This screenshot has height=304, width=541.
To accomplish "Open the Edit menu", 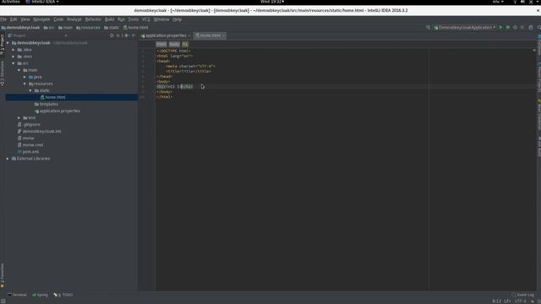I will click(x=14, y=19).
